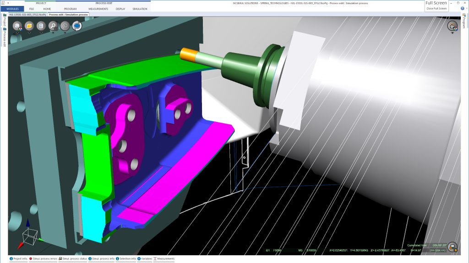Expand dropdown arrow under magnifier icon
The width and height of the screenshot is (469, 263).
(53, 33)
